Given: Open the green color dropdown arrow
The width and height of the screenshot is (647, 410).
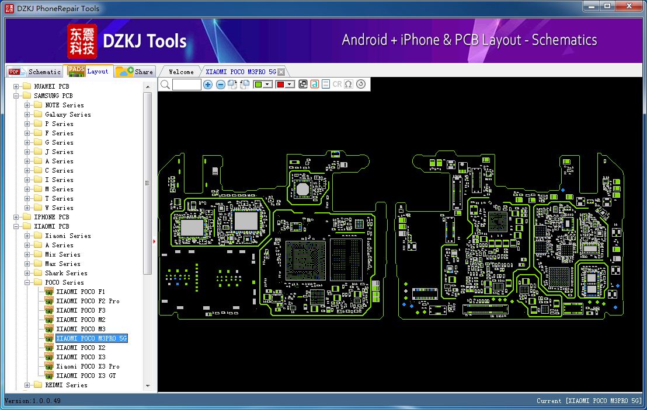Looking at the screenshot, I should coord(268,85).
